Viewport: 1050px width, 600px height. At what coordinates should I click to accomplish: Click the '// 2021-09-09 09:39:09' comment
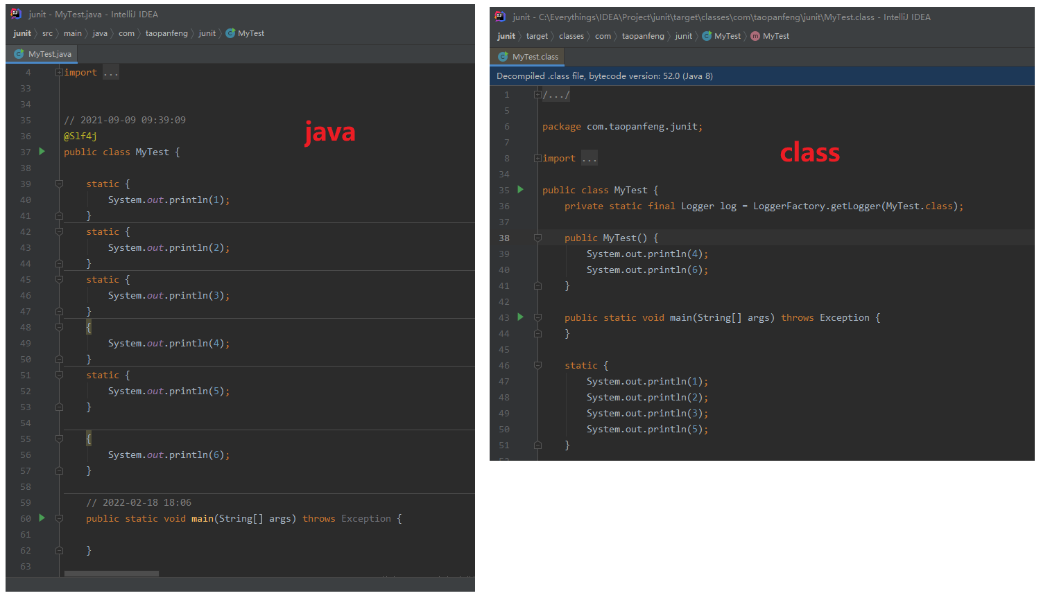click(x=125, y=120)
